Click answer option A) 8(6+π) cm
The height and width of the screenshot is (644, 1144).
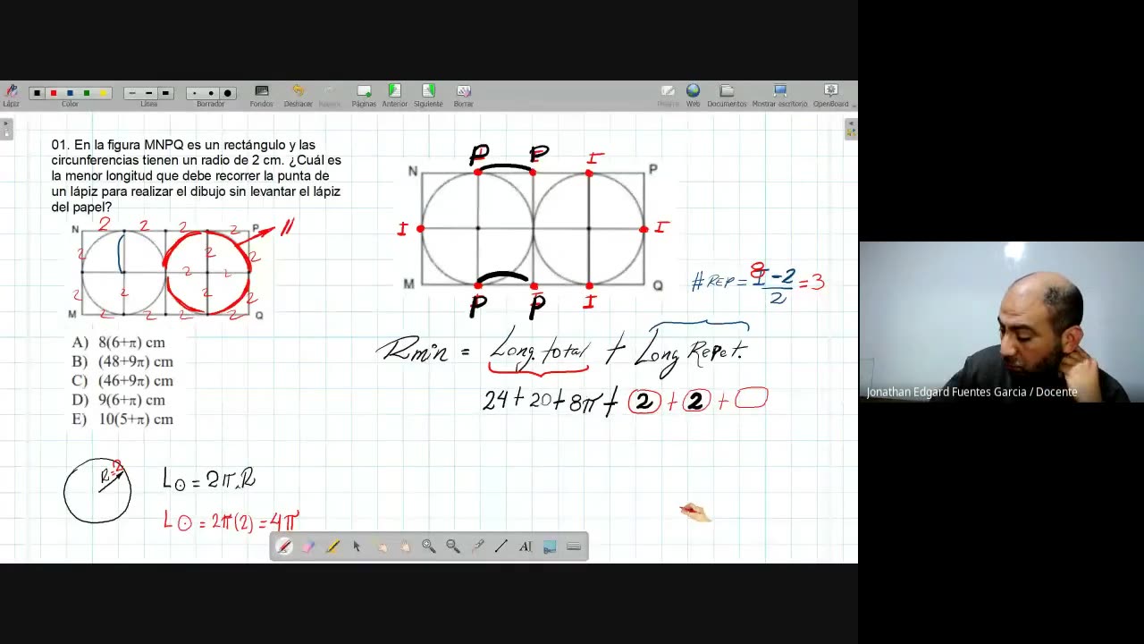(118, 343)
